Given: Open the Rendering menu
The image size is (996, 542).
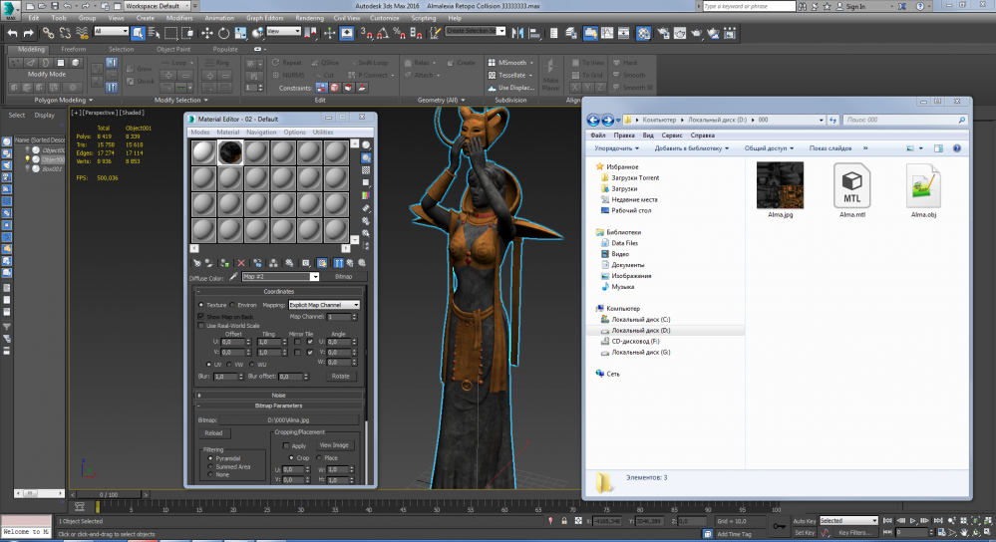Looking at the screenshot, I should 309,18.
